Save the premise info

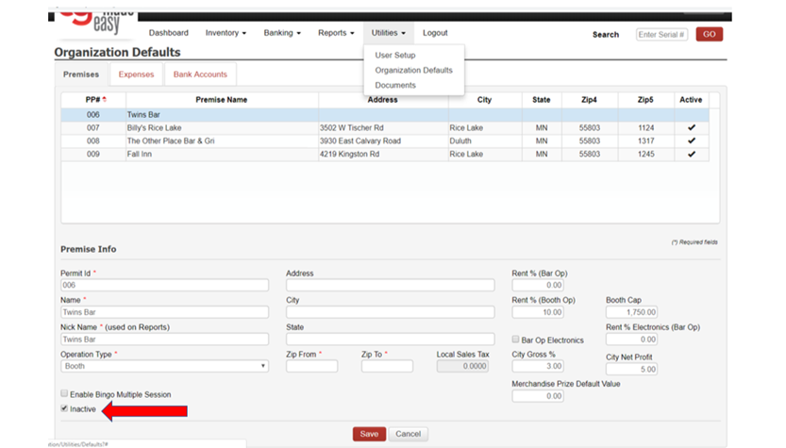tap(369, 434)
